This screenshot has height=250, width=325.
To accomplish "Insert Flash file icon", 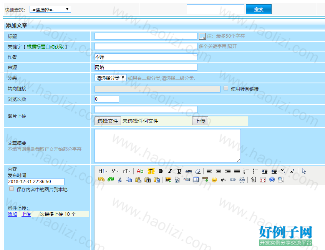I will (177, 180).
